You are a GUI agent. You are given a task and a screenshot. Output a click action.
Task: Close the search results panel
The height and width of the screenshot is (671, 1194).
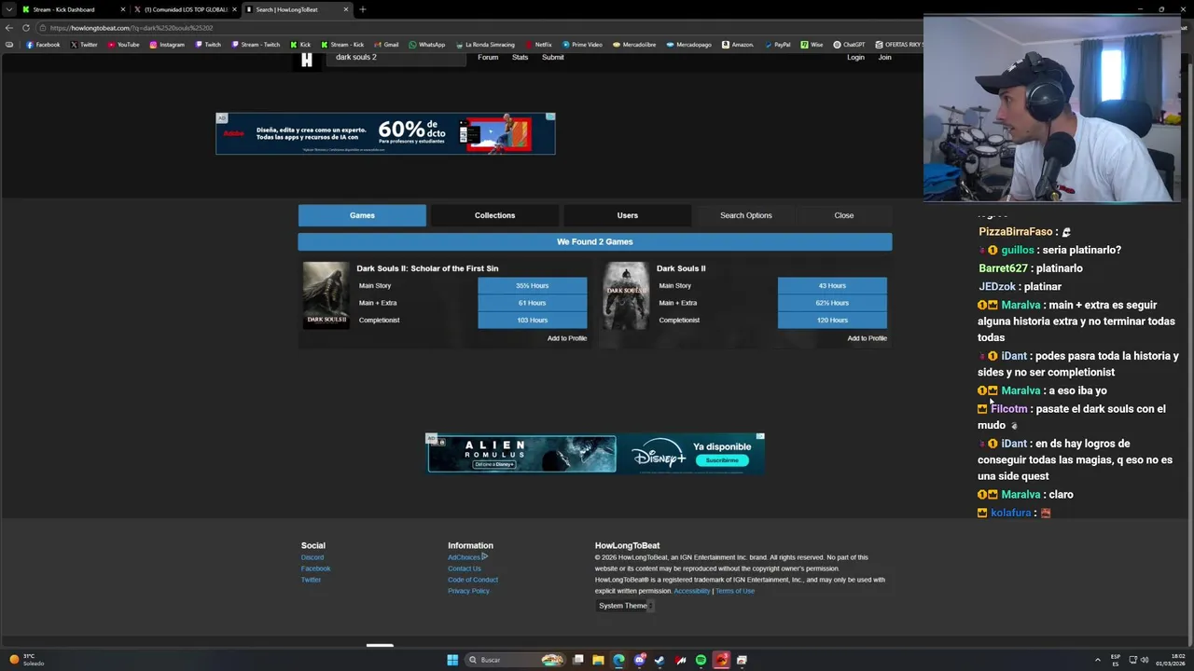coord(843,215)
